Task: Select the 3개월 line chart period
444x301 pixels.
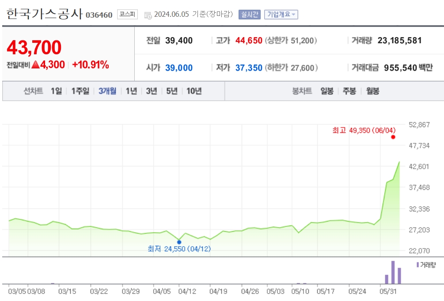Action: coord(107,91)
